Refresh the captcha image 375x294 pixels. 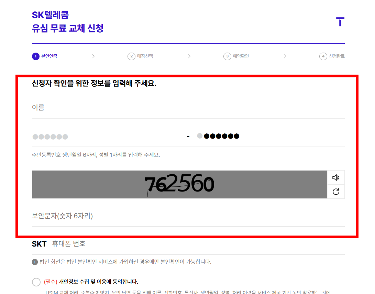(336, 192)
